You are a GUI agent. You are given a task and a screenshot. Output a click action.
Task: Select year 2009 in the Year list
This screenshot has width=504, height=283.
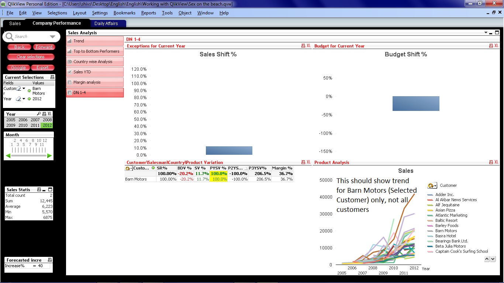point(11,125)
